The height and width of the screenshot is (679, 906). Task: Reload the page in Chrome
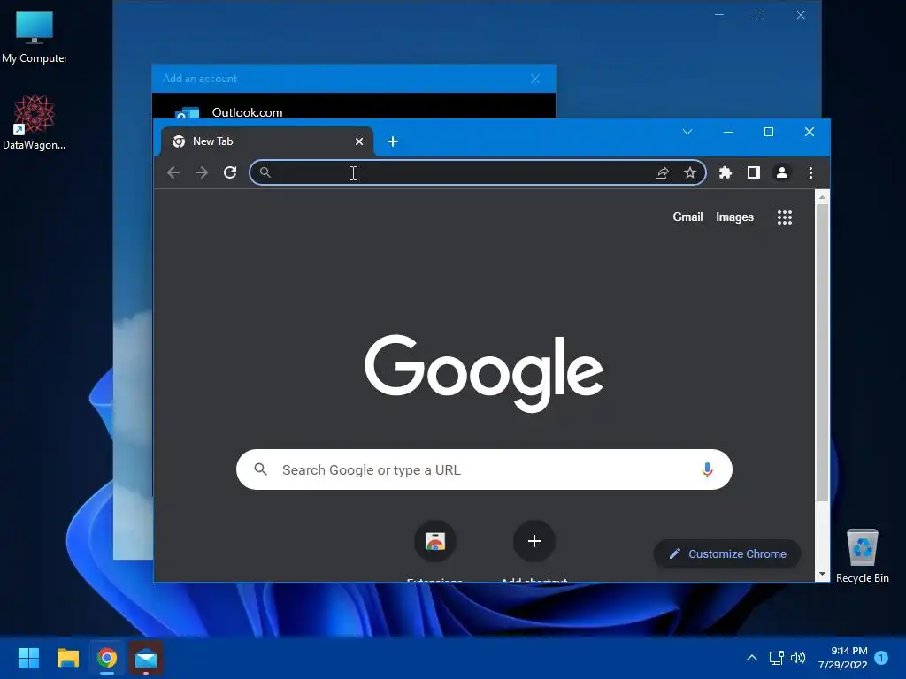[x=230, y=172]
